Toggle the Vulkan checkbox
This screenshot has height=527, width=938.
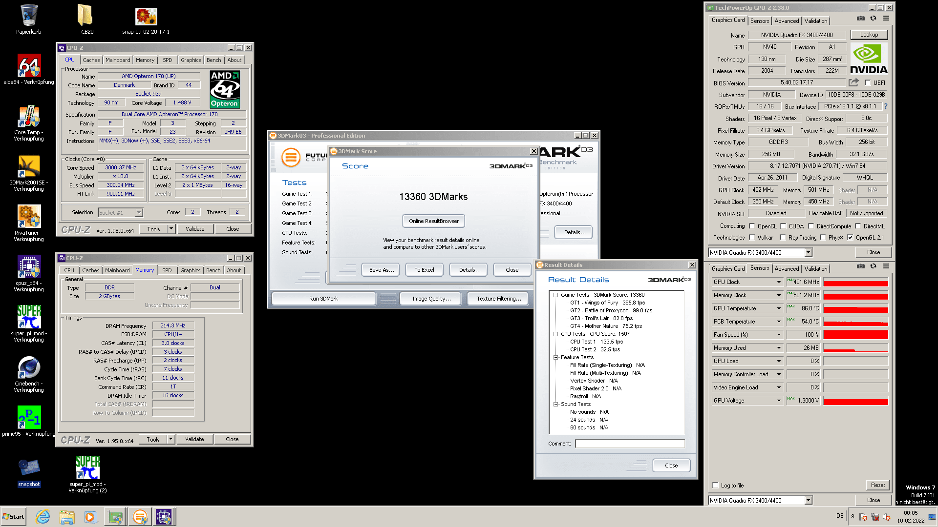(x=752, y=238)
